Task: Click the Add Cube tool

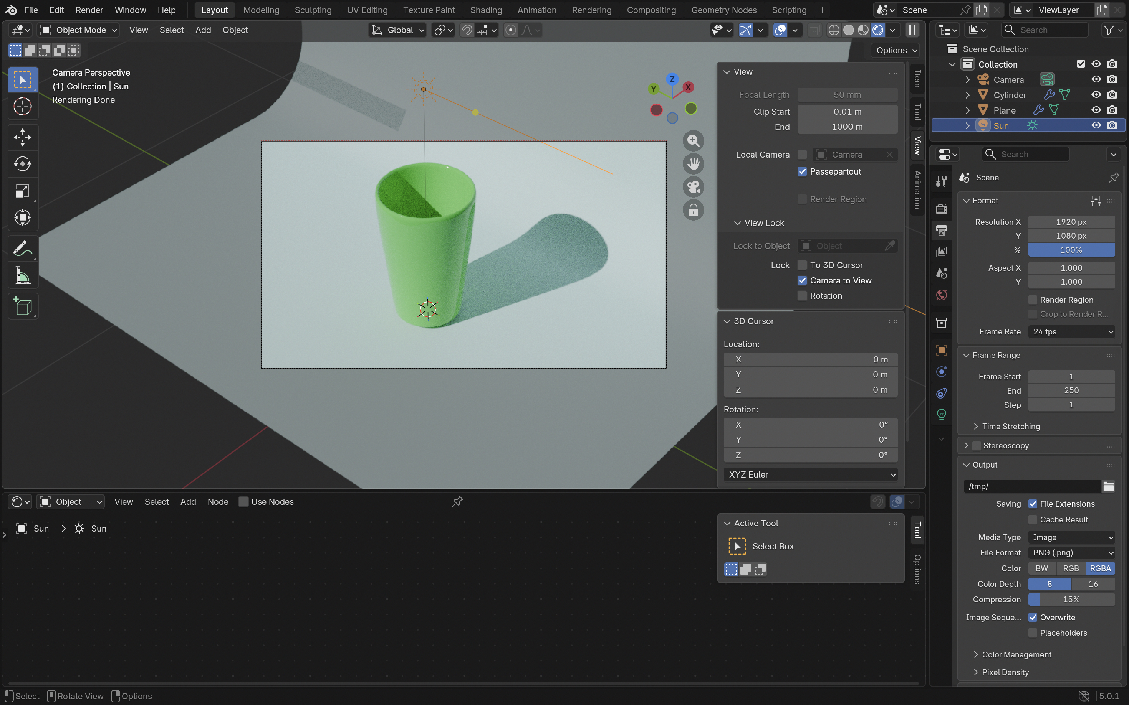Action: point(22,306)
